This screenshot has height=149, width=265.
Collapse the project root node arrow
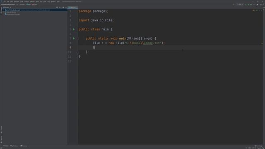click(4, 10)
